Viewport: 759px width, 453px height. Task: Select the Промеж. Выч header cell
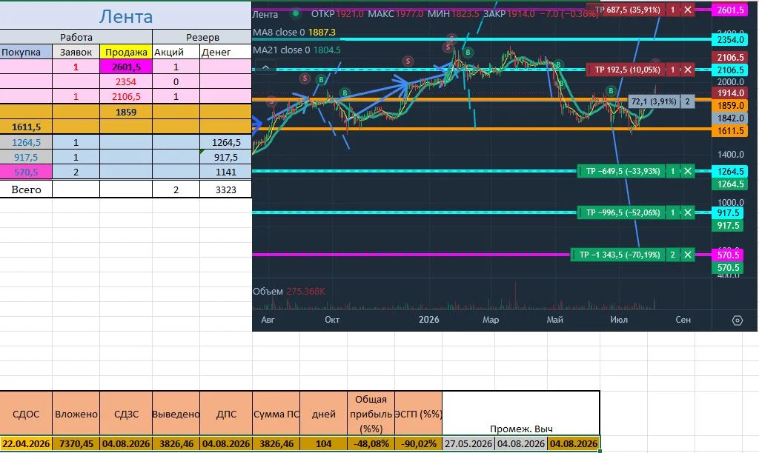[521, 414]
